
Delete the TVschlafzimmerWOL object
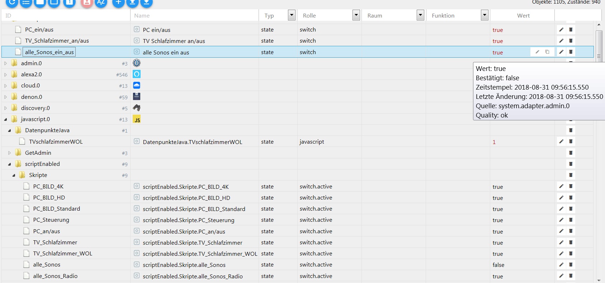pos(571,141)
